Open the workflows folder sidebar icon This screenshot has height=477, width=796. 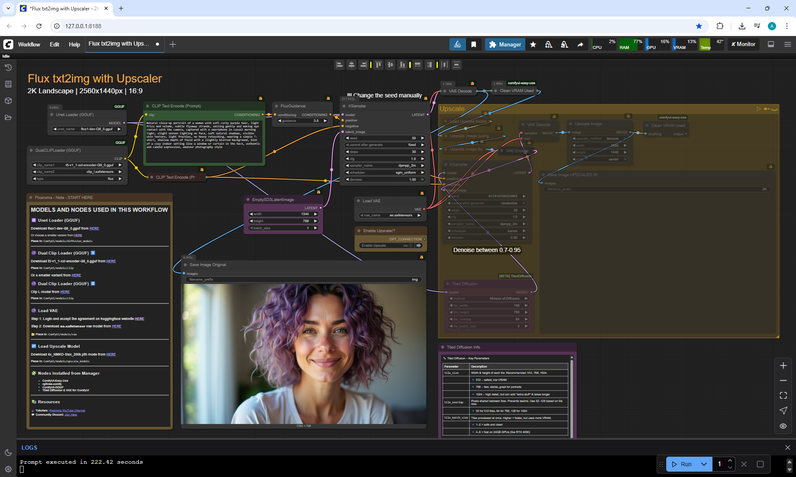8,117
